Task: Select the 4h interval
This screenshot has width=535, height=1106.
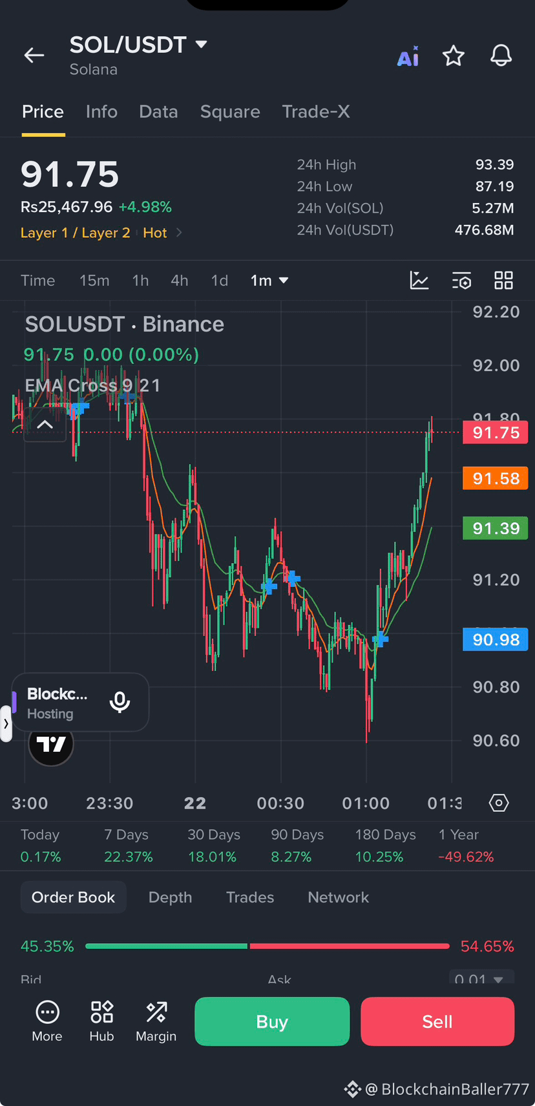Action: tap(180, 281)
